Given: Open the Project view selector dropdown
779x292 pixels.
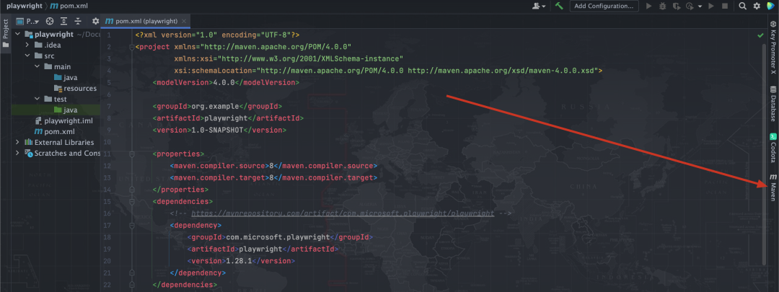Looking at the screenshot, I should pyautogui.click(x=28, y=22).
